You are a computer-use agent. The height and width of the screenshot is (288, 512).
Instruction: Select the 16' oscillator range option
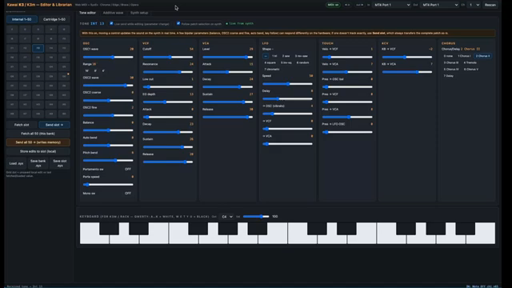point(87,70)
